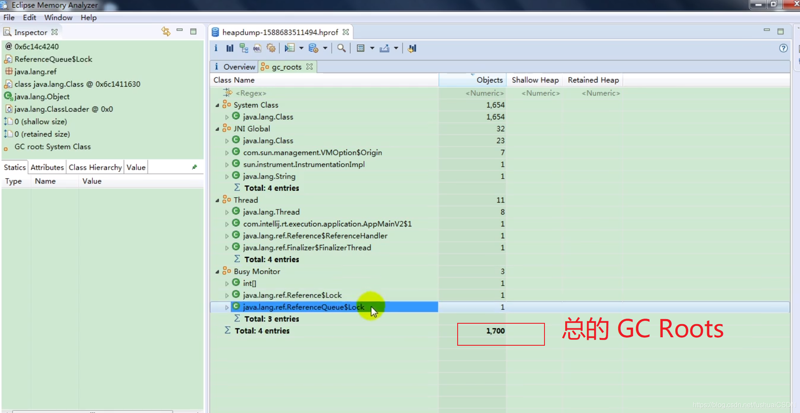The width and height of the screenshot is (800, 413).
Task: Click the sigma icon beside Total: 3 entries
Action: (x=237, y=318)
